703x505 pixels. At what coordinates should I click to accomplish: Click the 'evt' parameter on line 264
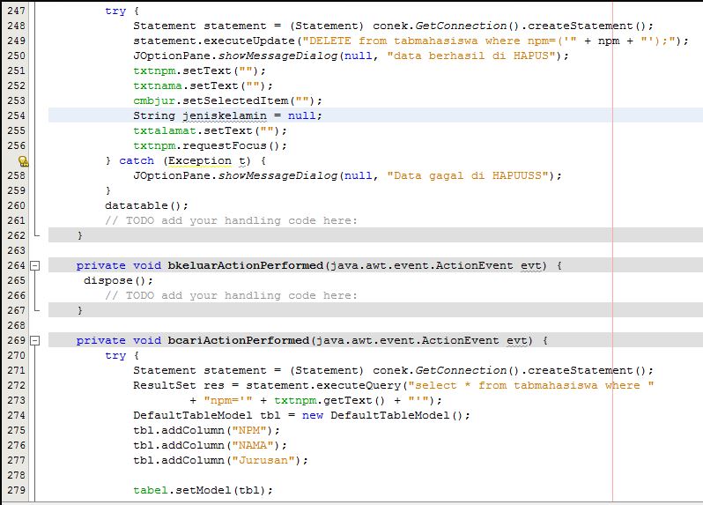click(x=531, y=265)
